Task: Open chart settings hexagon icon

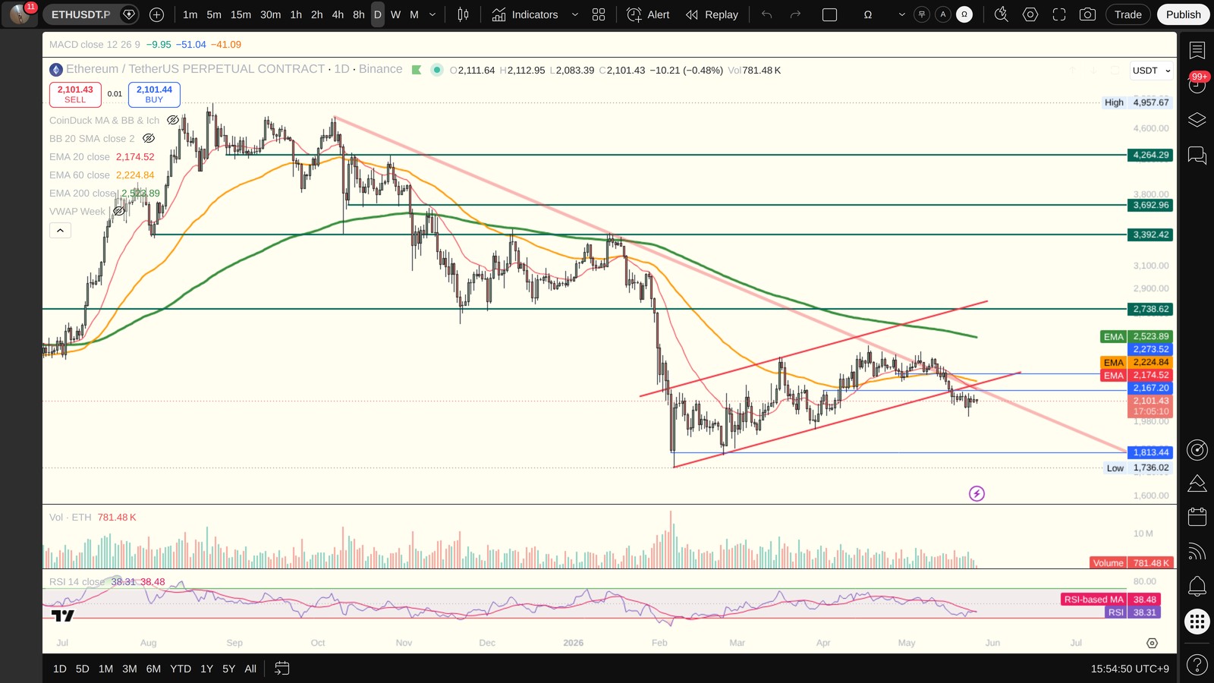Action: (1030, 14)
